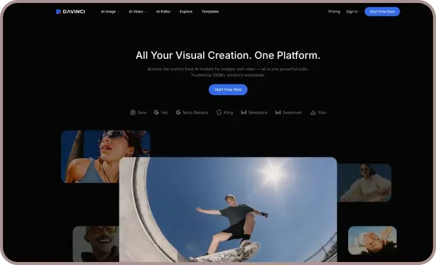
Task: Click Start Free Now in the header
Action: 382,12
